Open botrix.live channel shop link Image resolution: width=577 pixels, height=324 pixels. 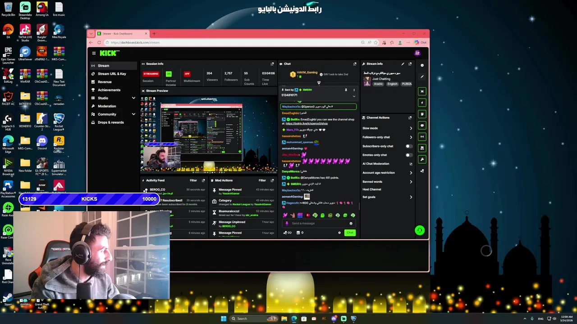[x=307, y=123]
